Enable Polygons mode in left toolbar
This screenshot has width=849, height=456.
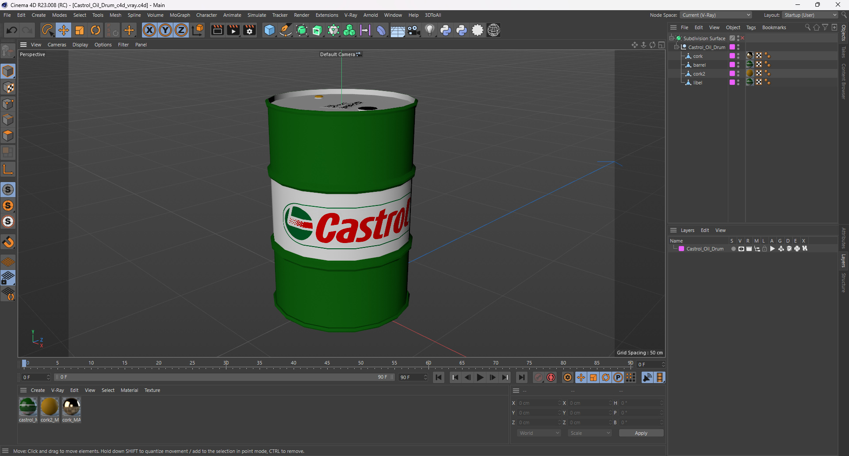8,136
